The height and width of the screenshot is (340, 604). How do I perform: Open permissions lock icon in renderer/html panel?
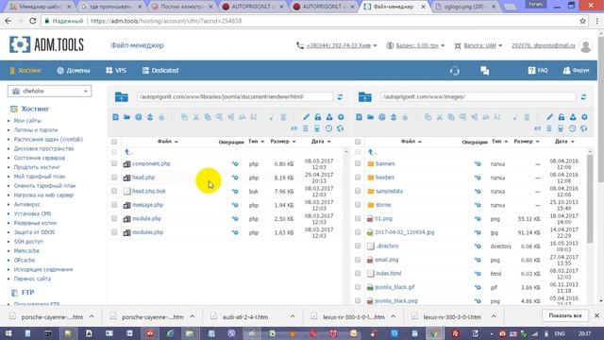(318, 117)
